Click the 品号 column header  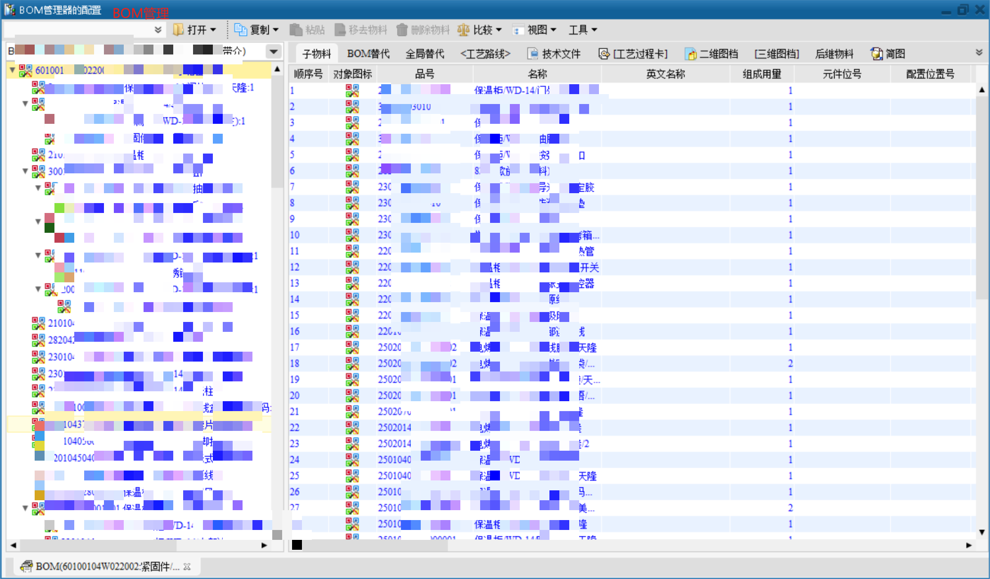pyautogui.click(x=425, y=74)
